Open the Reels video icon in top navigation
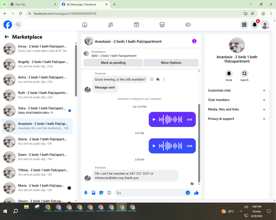Screen dimensions: 276x220 pos(136,25)
